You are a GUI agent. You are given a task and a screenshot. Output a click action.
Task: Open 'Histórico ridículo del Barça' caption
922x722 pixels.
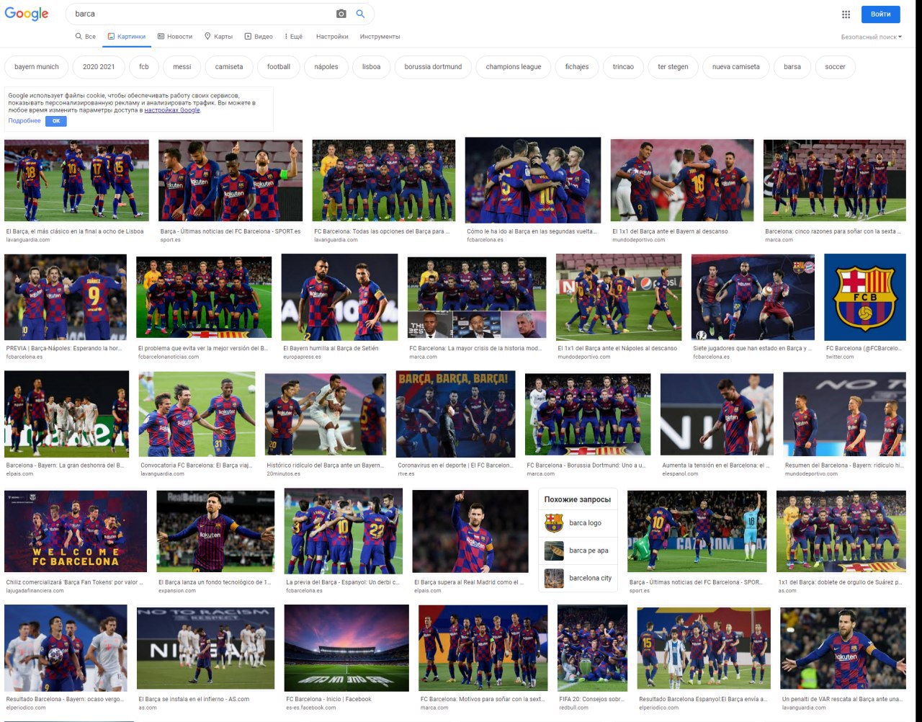[325, 465]
